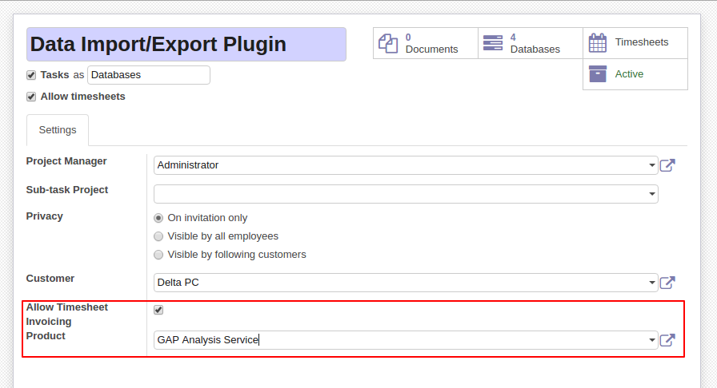
Task: Expand the Project Manager dropdown arrow
Action: pyautogui.click(x=651, y=165)
